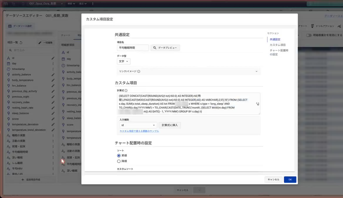The width and height of the screenshot is (343, 198).
Task: Toggle the 明細表集計を有効にする switch
Action: click(309, 35)
